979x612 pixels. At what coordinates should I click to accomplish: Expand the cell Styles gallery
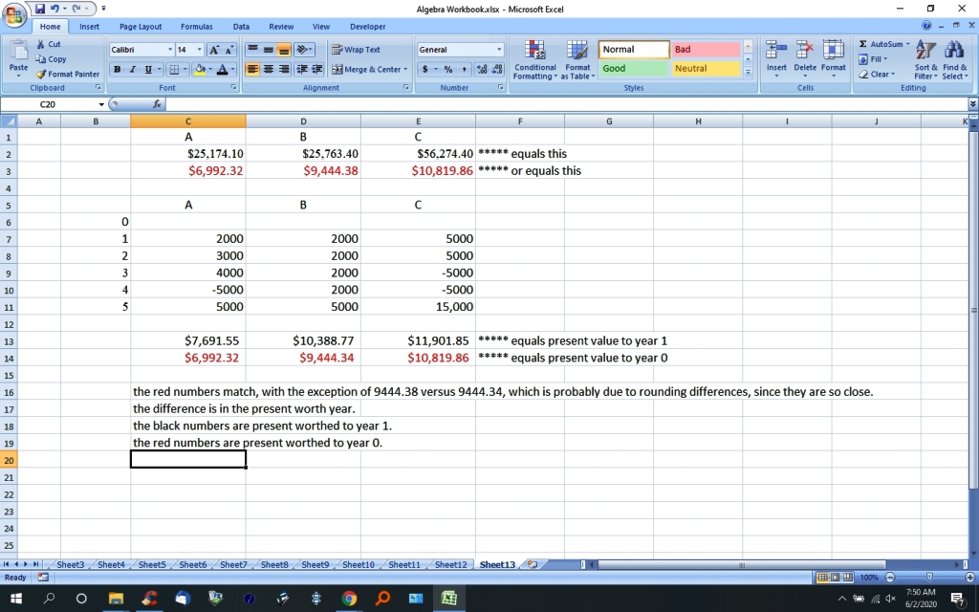(748, 73)
